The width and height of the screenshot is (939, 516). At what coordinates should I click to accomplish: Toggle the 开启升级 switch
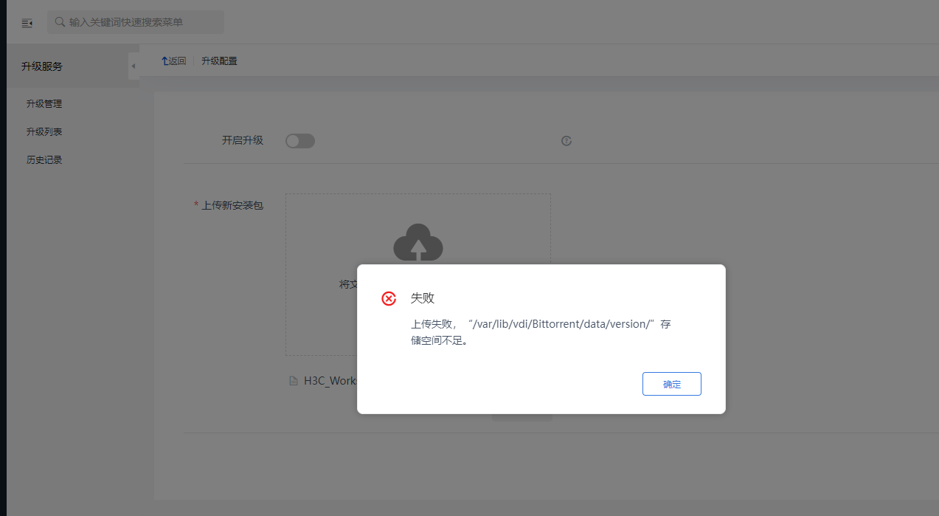pyautogui.click(x=300, y=140)
